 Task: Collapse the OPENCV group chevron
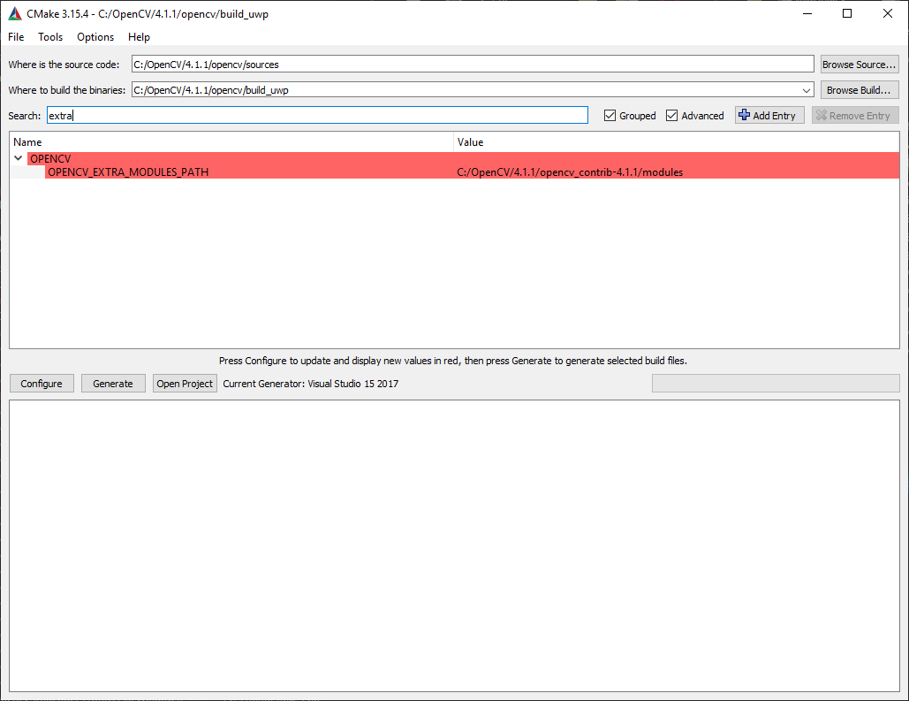[18, 158]
